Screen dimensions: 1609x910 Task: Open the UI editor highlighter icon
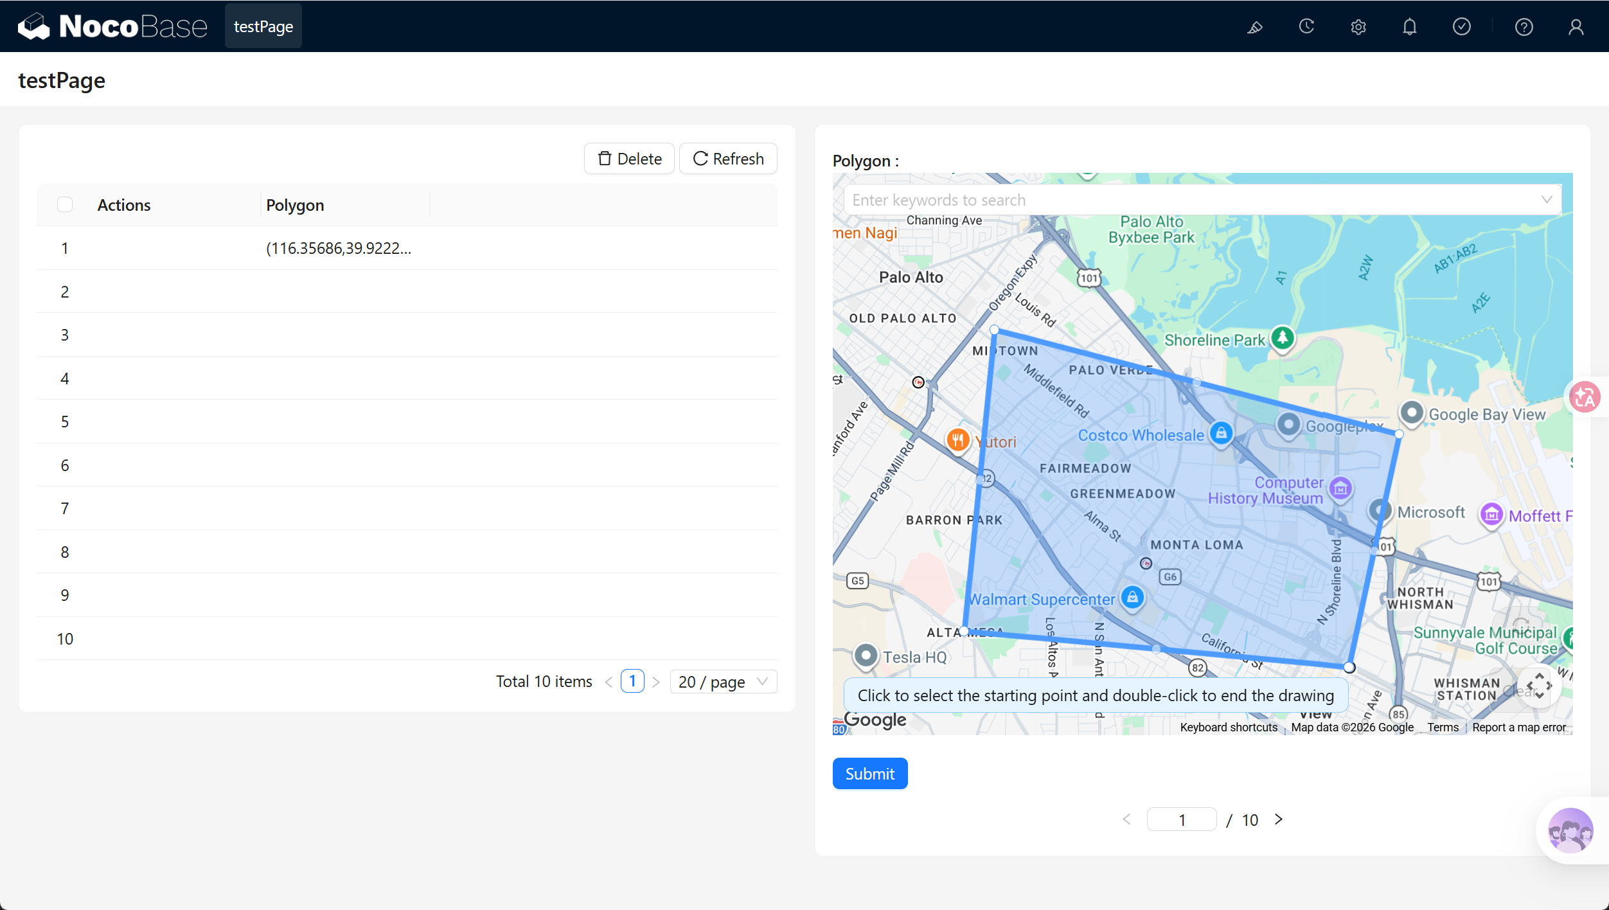click(x=1255, y=27)
